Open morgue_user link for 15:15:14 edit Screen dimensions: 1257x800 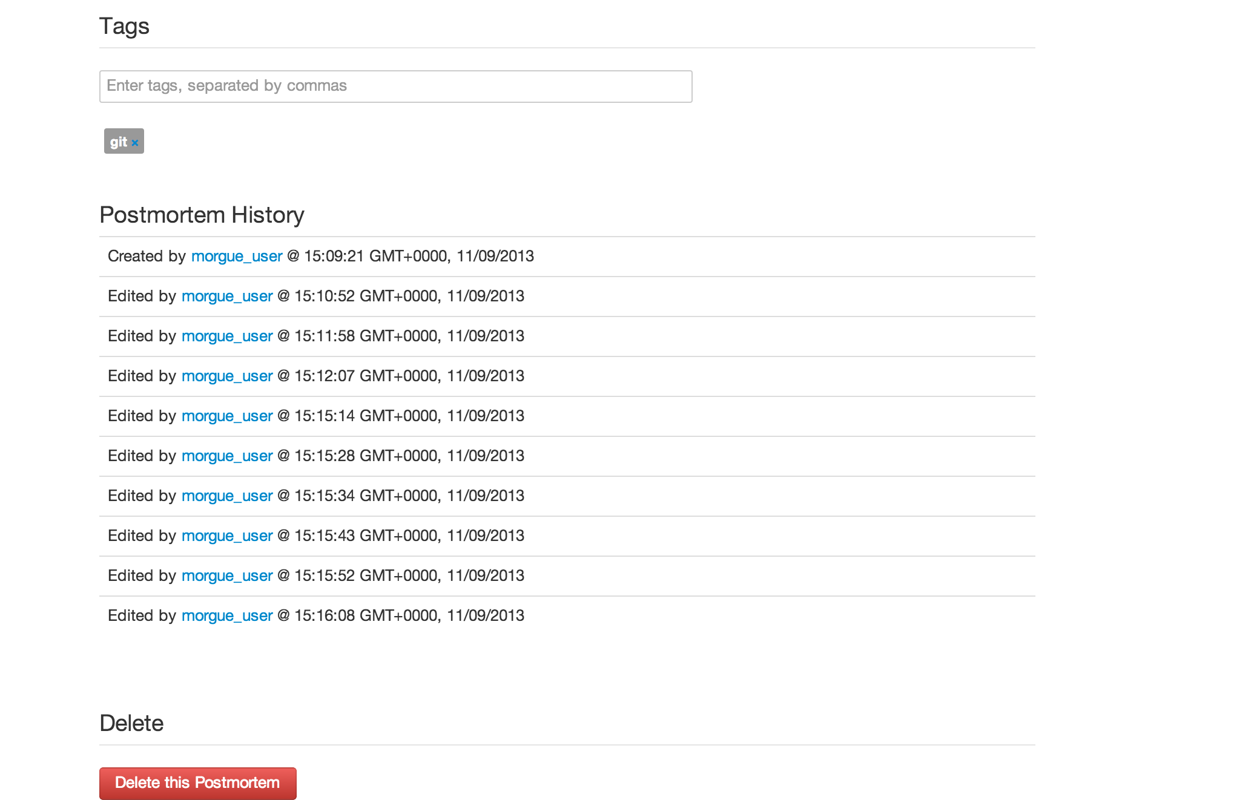[227, 416]
